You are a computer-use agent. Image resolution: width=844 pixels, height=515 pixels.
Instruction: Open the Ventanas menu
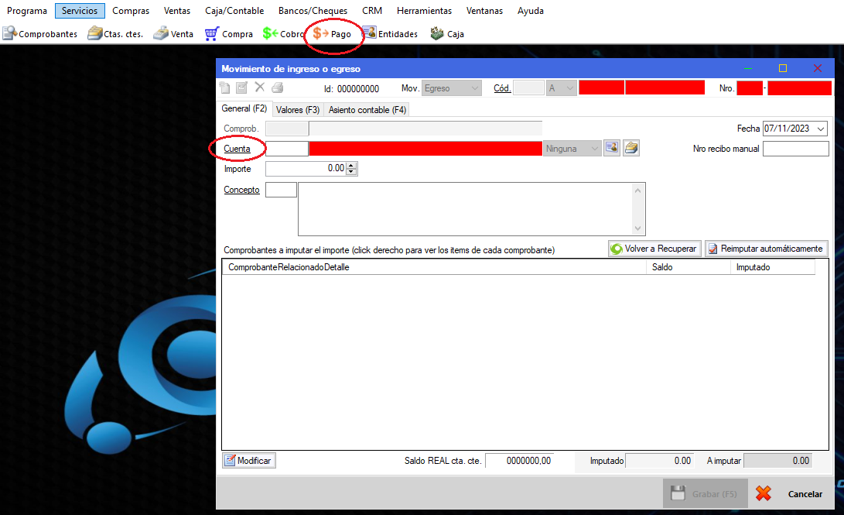[484, 11]
